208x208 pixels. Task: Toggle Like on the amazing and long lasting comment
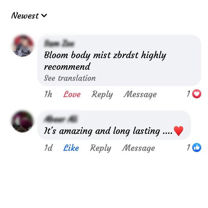point(71,148)
